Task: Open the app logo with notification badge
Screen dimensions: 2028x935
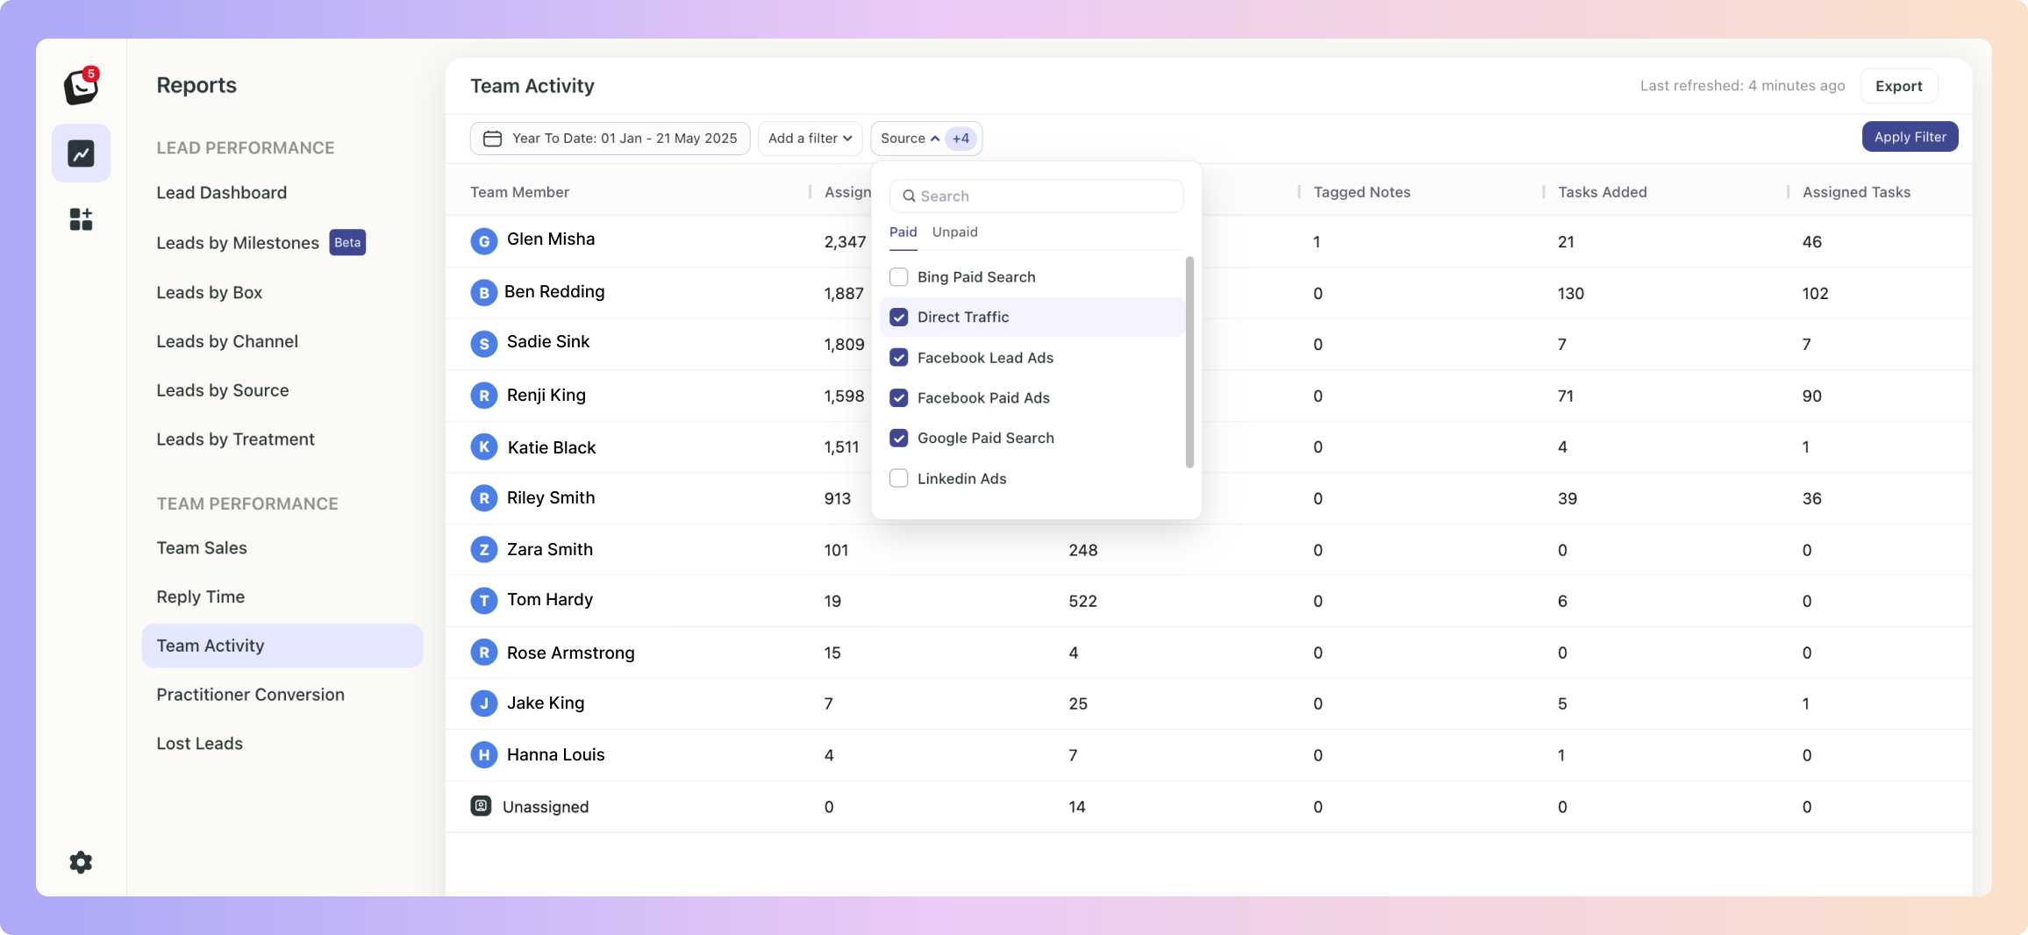Action: click(82, 86)
